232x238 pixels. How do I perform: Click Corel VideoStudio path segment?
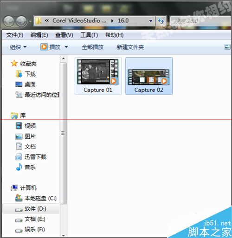pyautogui.click(x=79, y=20)
